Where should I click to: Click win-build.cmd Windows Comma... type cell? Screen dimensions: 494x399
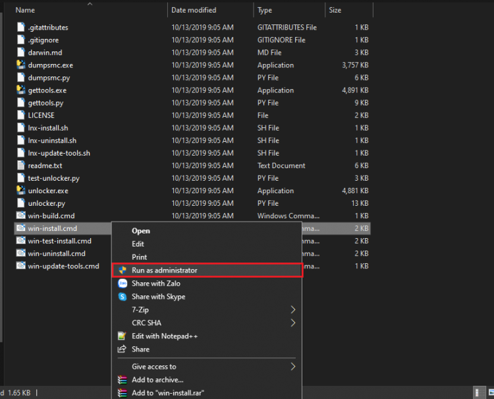tap(288, 216)
